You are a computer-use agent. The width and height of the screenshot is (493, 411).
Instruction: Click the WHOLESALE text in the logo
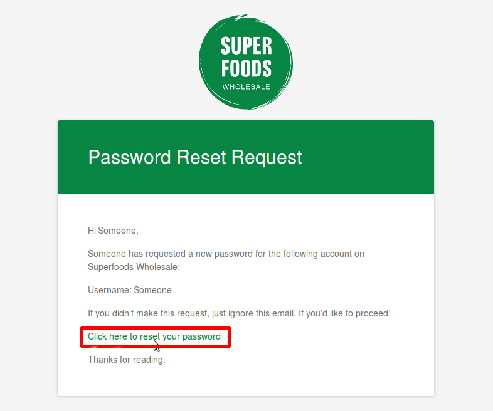pos(246,87)
